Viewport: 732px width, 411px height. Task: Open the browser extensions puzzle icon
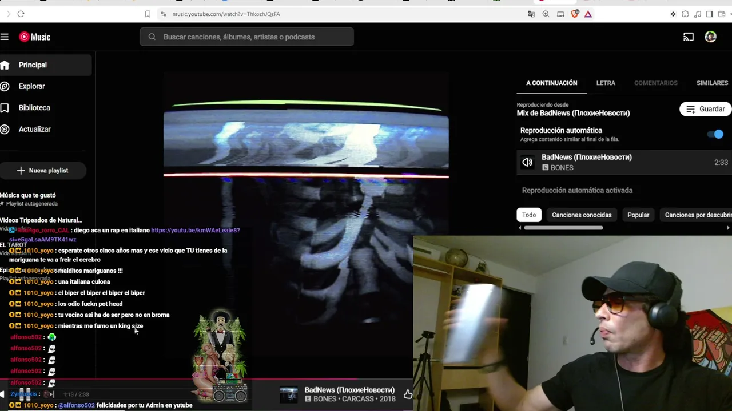[x=685, y=14]
